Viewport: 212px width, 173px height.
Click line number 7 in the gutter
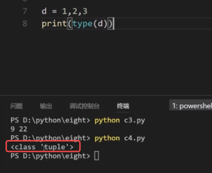(25, 11)
